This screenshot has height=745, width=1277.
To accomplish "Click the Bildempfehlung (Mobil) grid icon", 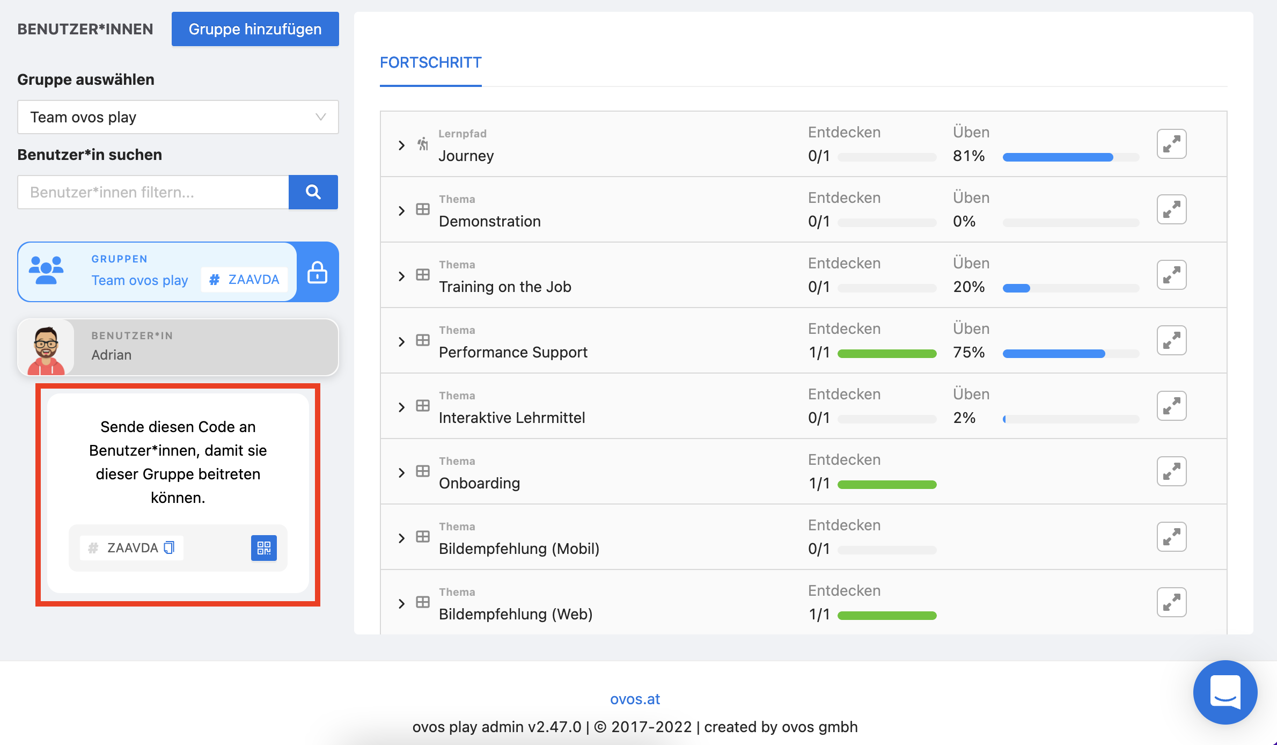I will click(x=423, y=537).
